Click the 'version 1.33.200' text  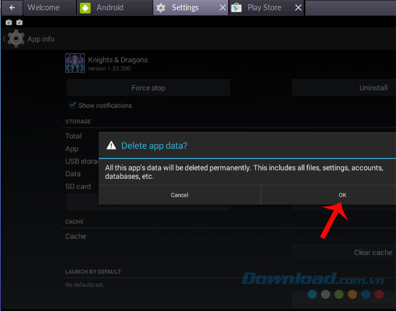pos(109,69)
